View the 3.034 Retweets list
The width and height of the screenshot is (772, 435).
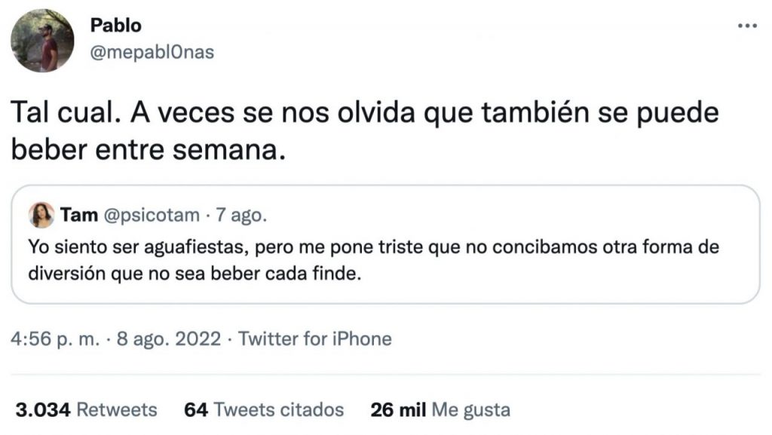87,410
